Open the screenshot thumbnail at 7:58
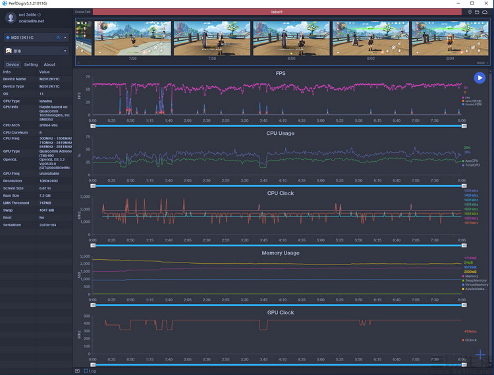Screen dimensions: 494x375 [212, 38]
